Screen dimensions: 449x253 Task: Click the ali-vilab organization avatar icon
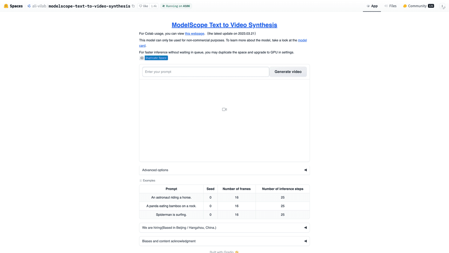click(x=29, y=6)
